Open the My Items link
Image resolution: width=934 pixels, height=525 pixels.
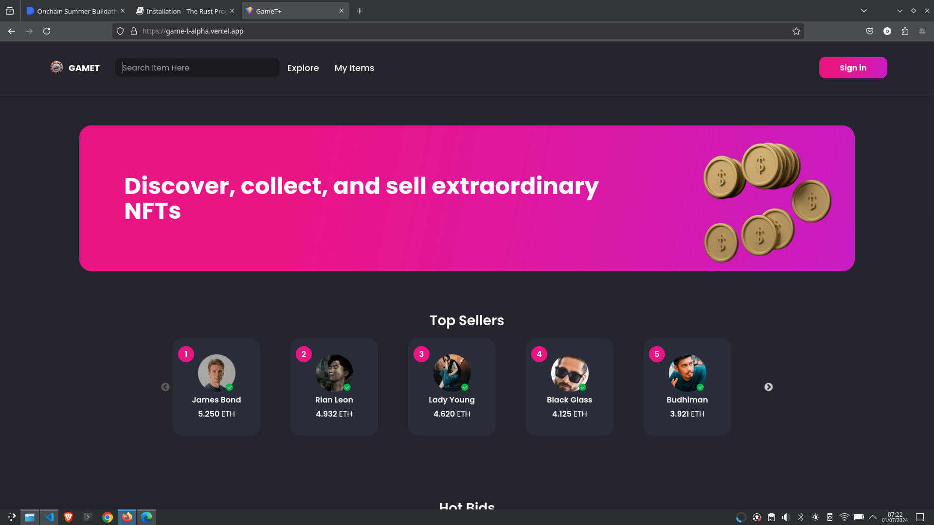[x=354, y=68]
